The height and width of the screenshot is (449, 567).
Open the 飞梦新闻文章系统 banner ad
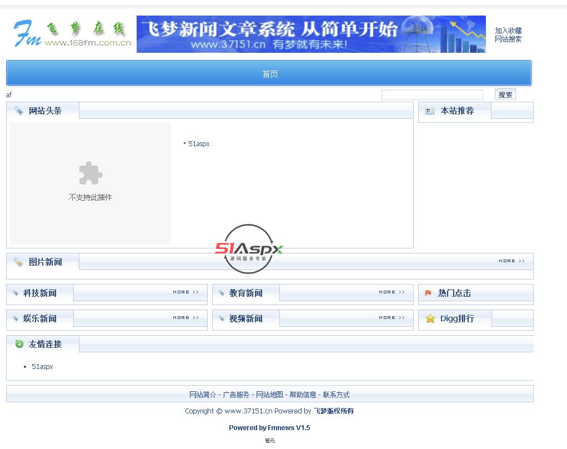click(x=311, y=34)
